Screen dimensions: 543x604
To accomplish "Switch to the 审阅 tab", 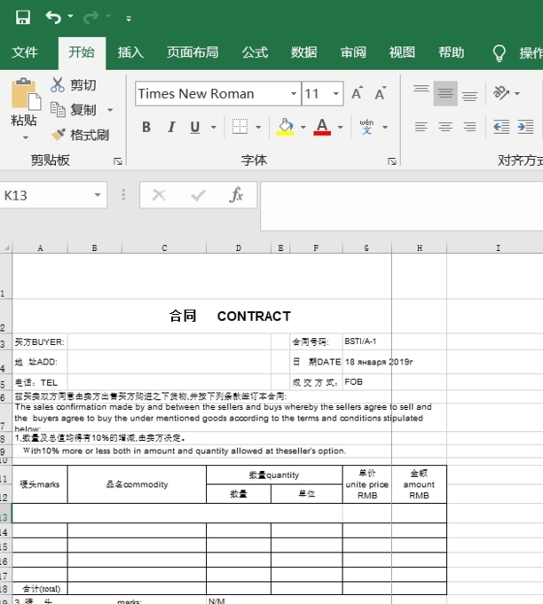I will [353, 52].
